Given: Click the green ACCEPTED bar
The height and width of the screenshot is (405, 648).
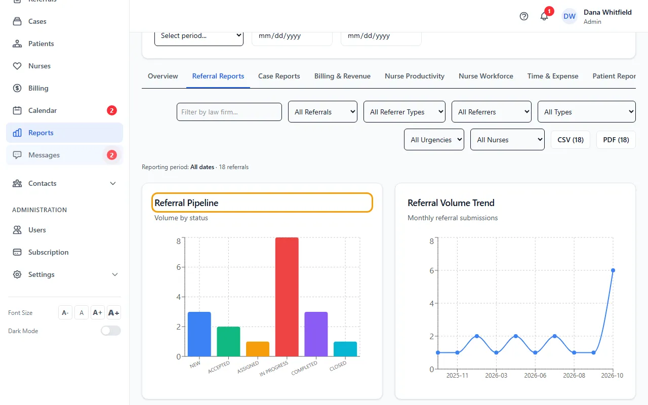Looking at the screenshot, I should 229,342.
